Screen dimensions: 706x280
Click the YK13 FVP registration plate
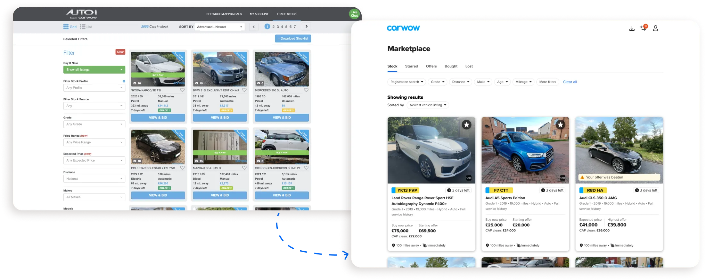pyautogui.click(x=405, y=190)
